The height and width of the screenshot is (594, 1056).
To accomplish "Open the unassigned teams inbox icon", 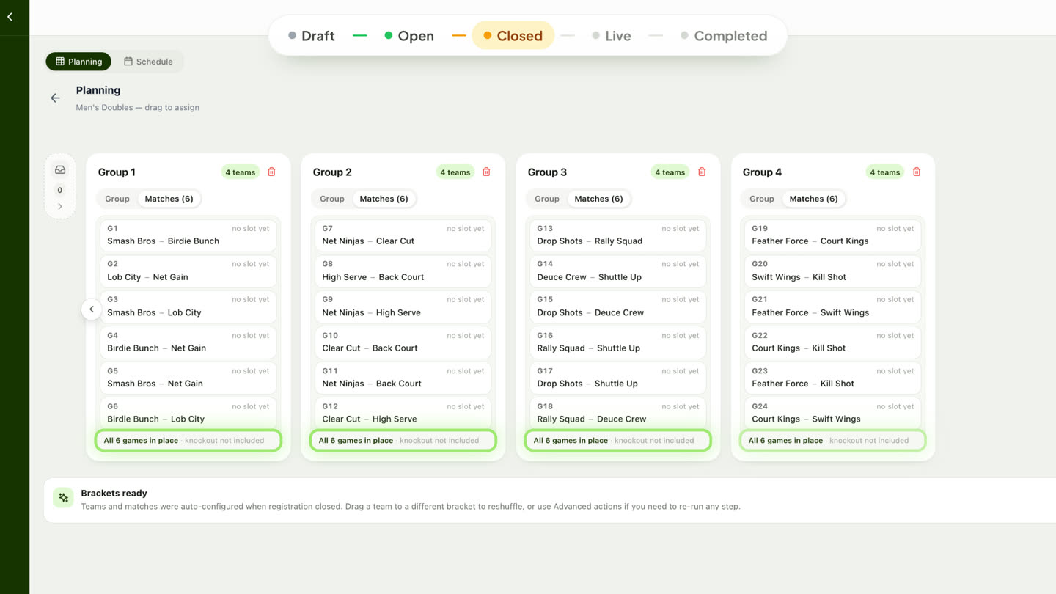I will click(60, 169).
